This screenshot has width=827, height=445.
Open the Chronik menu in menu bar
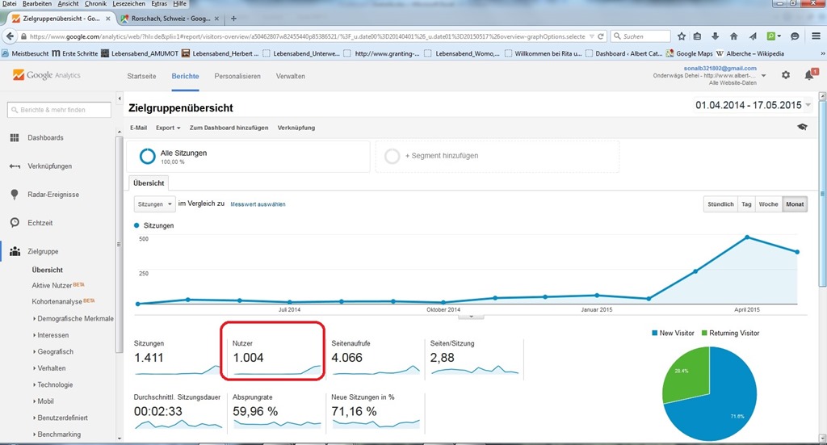click(95, 4)
